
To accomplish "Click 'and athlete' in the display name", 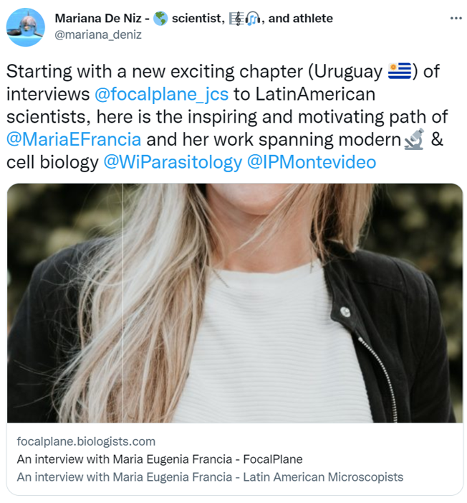I will click(300, 18).
